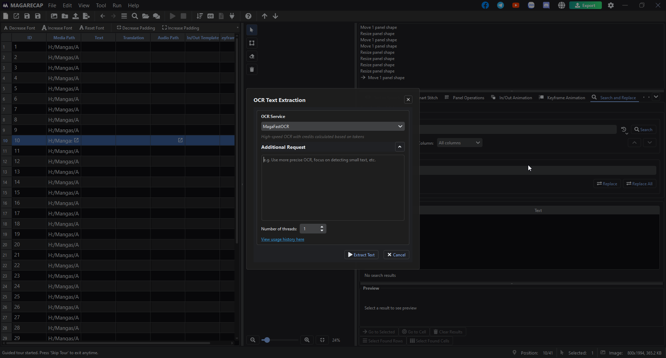Click the Additional Request text area
The height and width of the screenshot is (358, 666).
coord(333,188)
